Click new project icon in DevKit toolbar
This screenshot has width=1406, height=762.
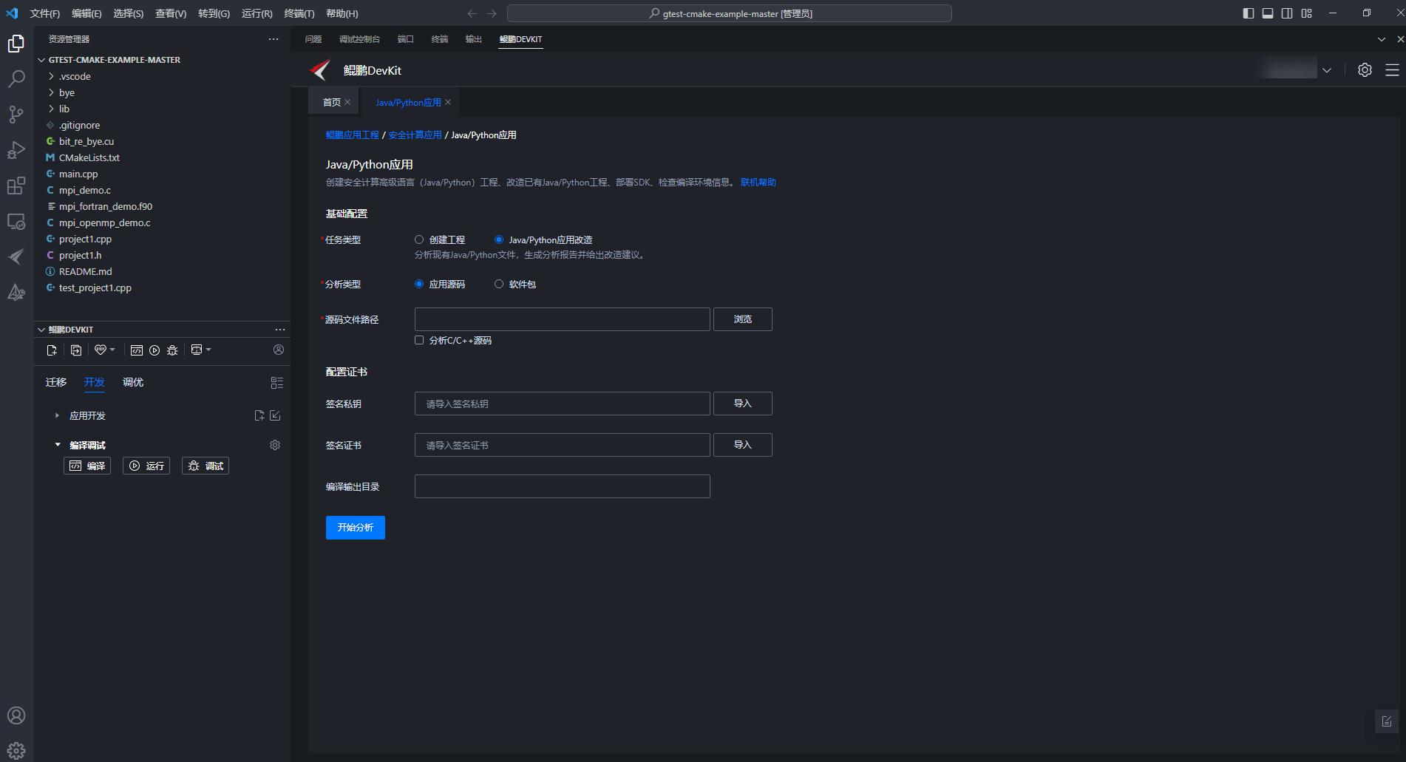coord(52,350)
